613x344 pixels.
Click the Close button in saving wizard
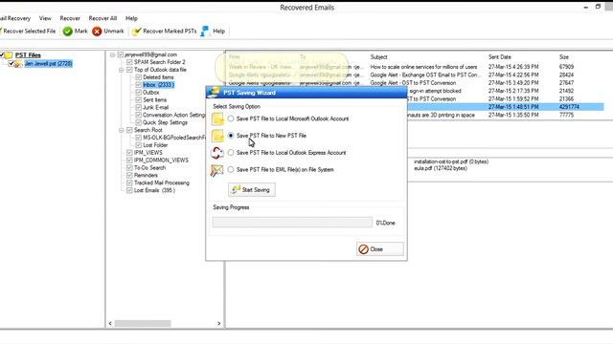pos(380,248)
